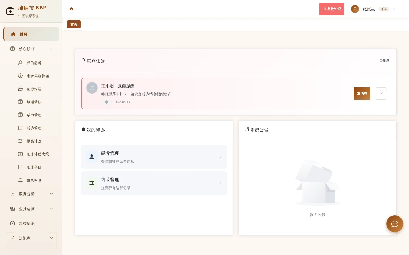Click the 王 avatar on task card

coord(92,88)
